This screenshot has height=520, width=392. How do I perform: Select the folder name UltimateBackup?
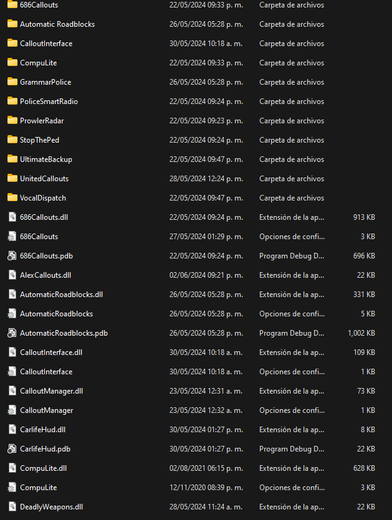[x=46, y=159]
